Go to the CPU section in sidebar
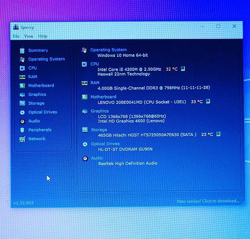250x239 pixels. pyautogui.click(x=33, y=68)
